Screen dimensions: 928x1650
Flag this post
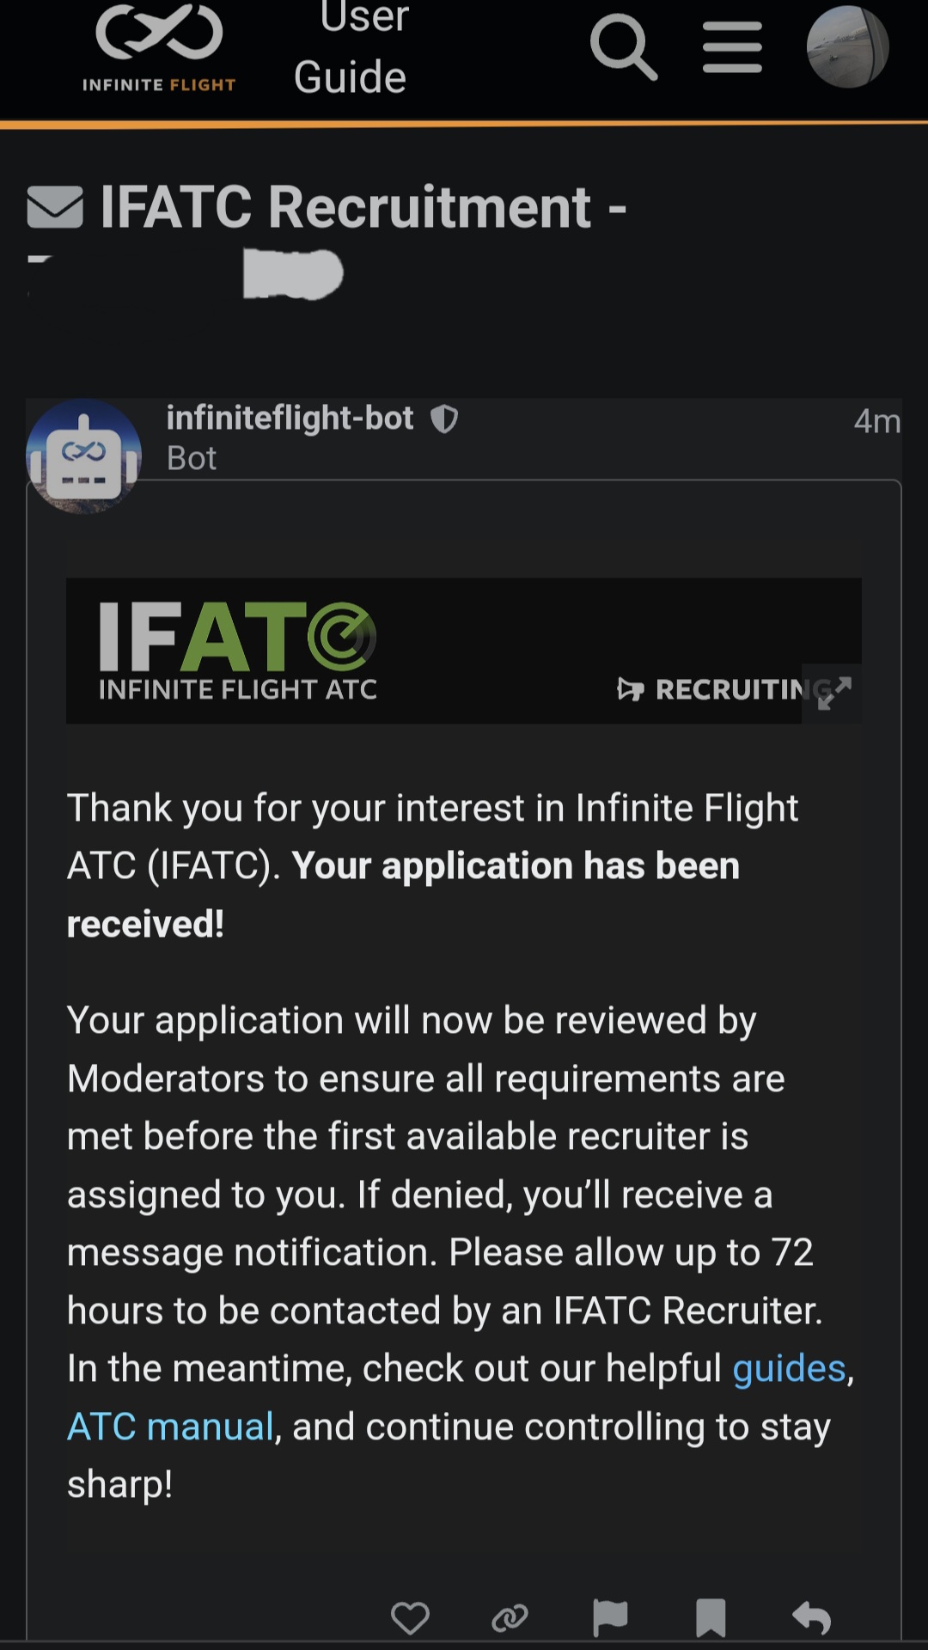click(610, 1618)
